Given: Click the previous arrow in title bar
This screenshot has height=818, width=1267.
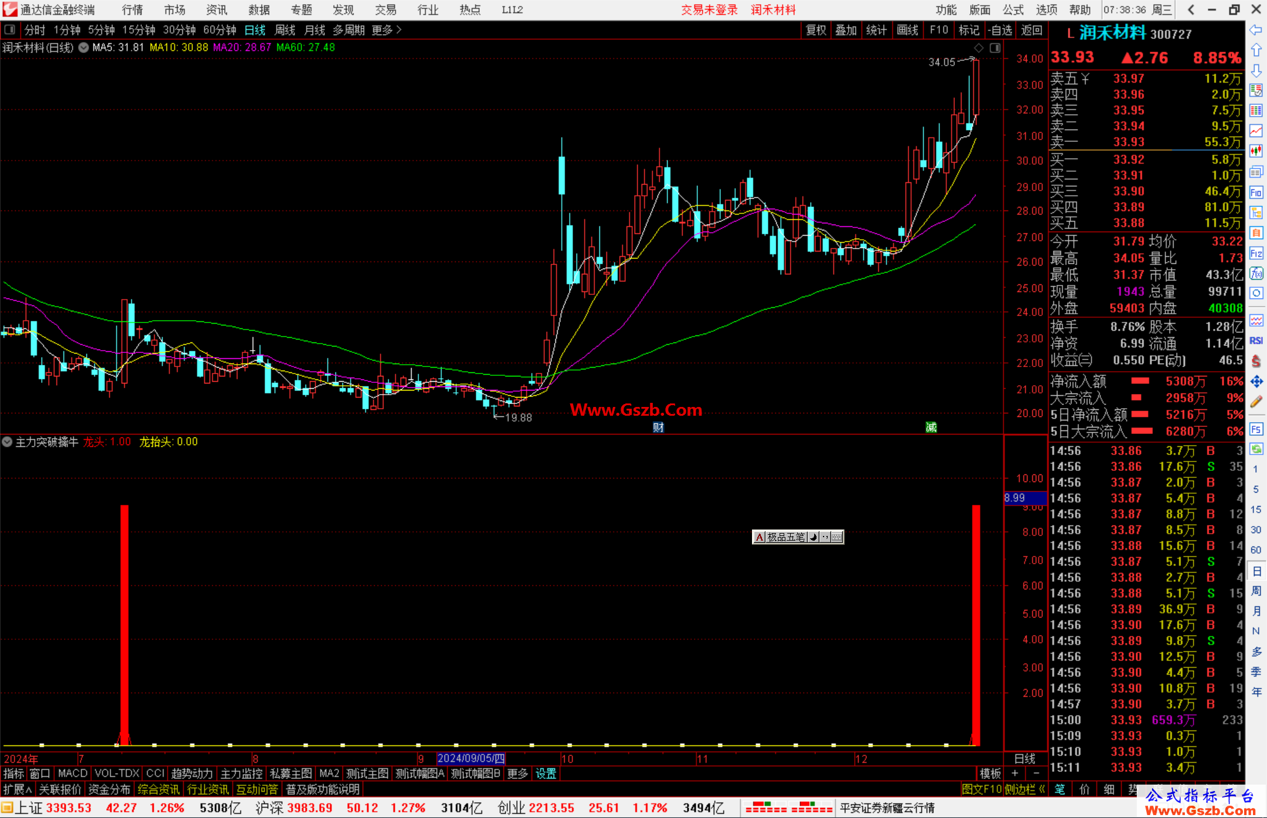Looking at the screenshot, I should [1191, 10].
